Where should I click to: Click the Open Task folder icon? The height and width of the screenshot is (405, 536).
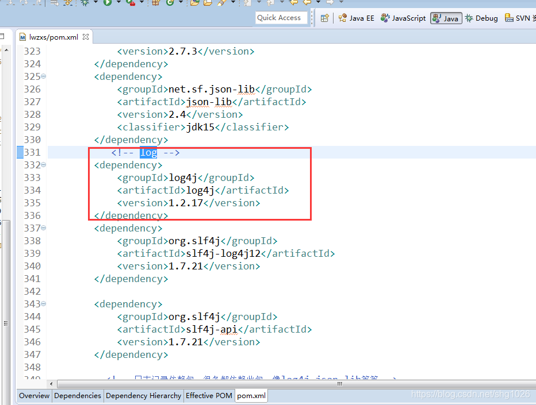point(208,3)
